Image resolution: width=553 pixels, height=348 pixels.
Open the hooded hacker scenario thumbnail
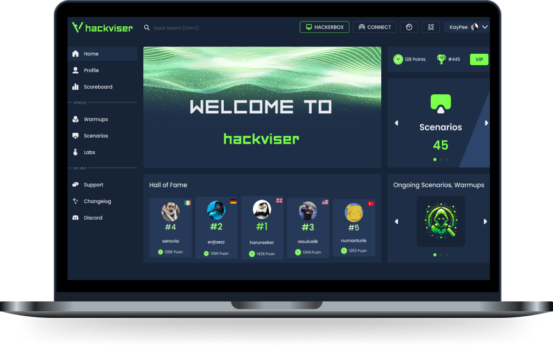[441, 221]
